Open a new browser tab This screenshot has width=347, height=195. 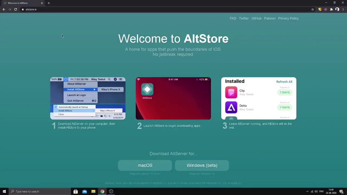[x=49, y=3]
